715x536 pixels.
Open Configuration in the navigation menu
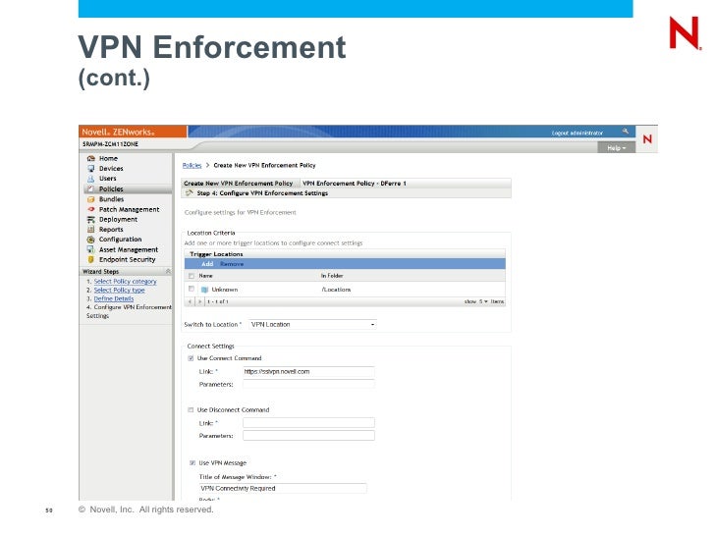[121, 240]
